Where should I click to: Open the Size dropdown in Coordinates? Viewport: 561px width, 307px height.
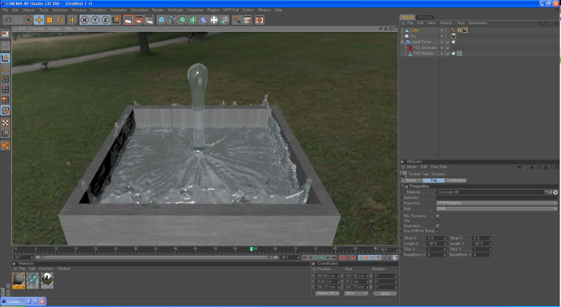[357, 293]
